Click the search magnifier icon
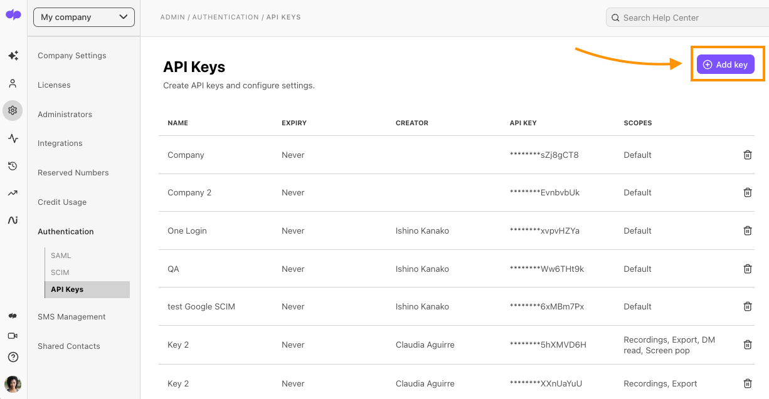The width and height of the screenshot is (769, 399). (x=616, y=18)
